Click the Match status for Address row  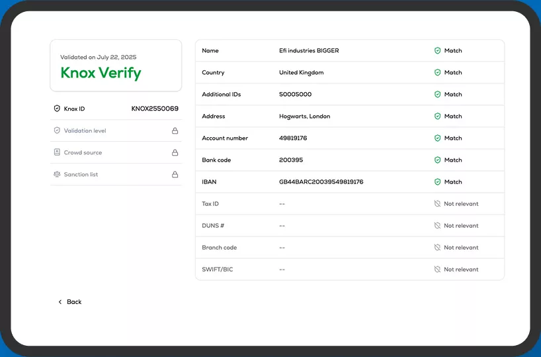pos(452,116)
